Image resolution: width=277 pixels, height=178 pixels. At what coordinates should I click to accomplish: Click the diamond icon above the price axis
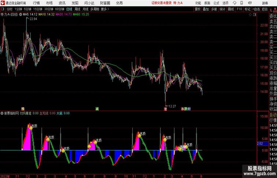(250, 15)
